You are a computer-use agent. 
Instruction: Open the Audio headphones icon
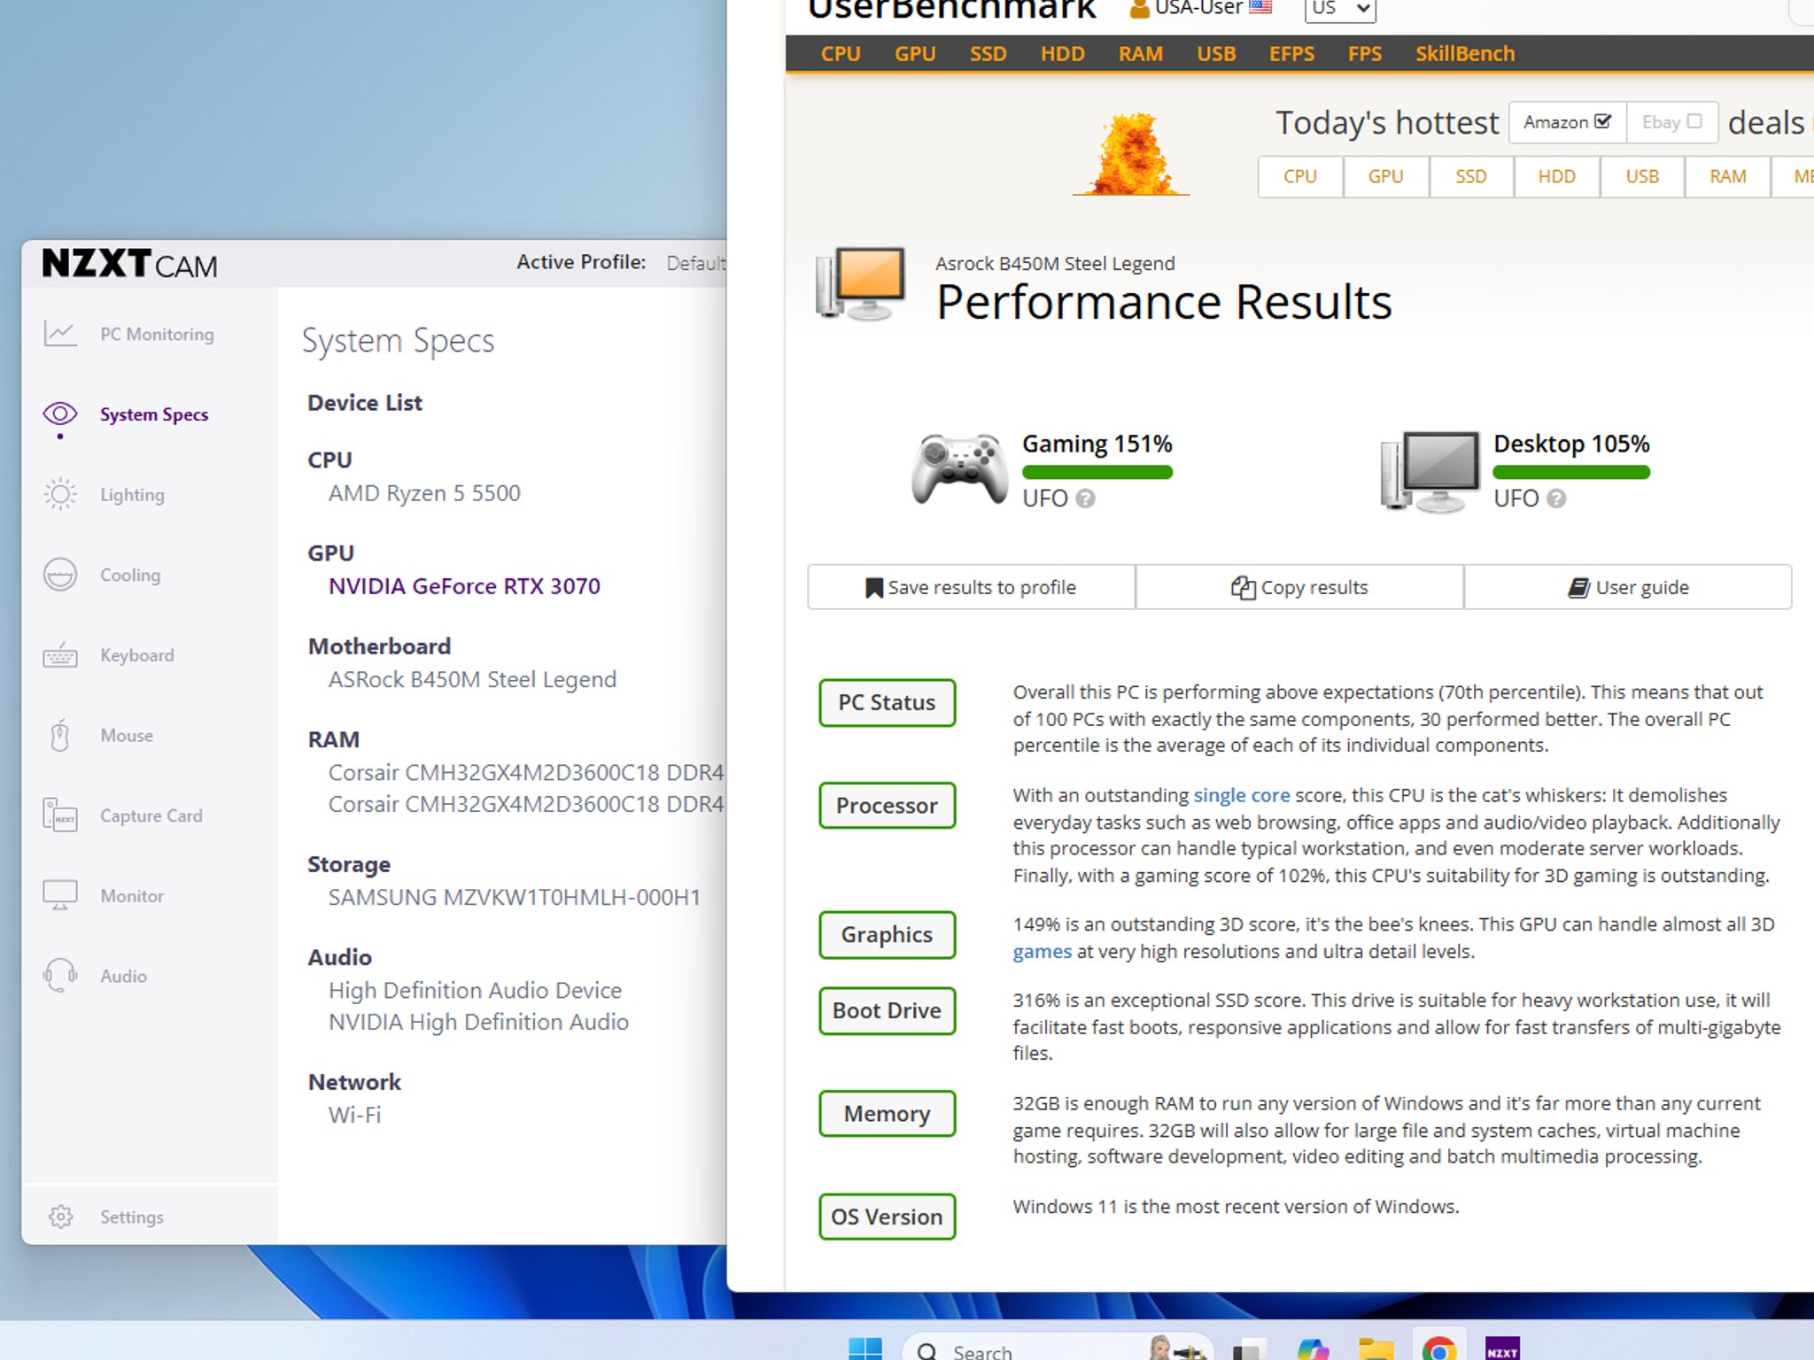pyautogui.click(x=60, y=976)
